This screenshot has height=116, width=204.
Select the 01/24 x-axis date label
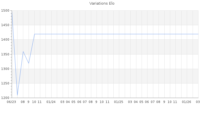(x=51, y=102)
